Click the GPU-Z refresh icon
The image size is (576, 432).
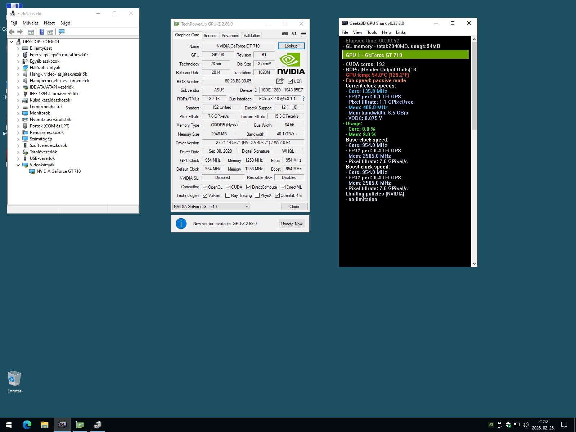click(x=294, y=33)
